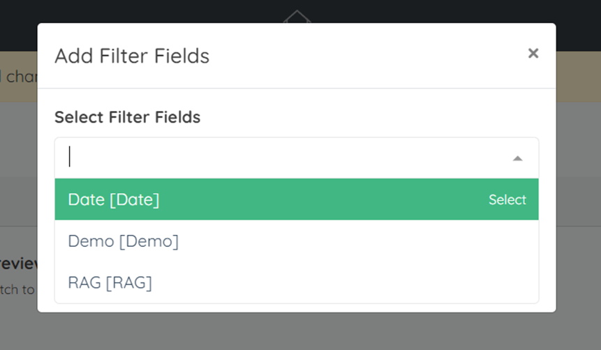This screenshot has height=350, width=601.
Task: Dismiss dialog via gray backdrop below it
Action: [x=297, y=331]
